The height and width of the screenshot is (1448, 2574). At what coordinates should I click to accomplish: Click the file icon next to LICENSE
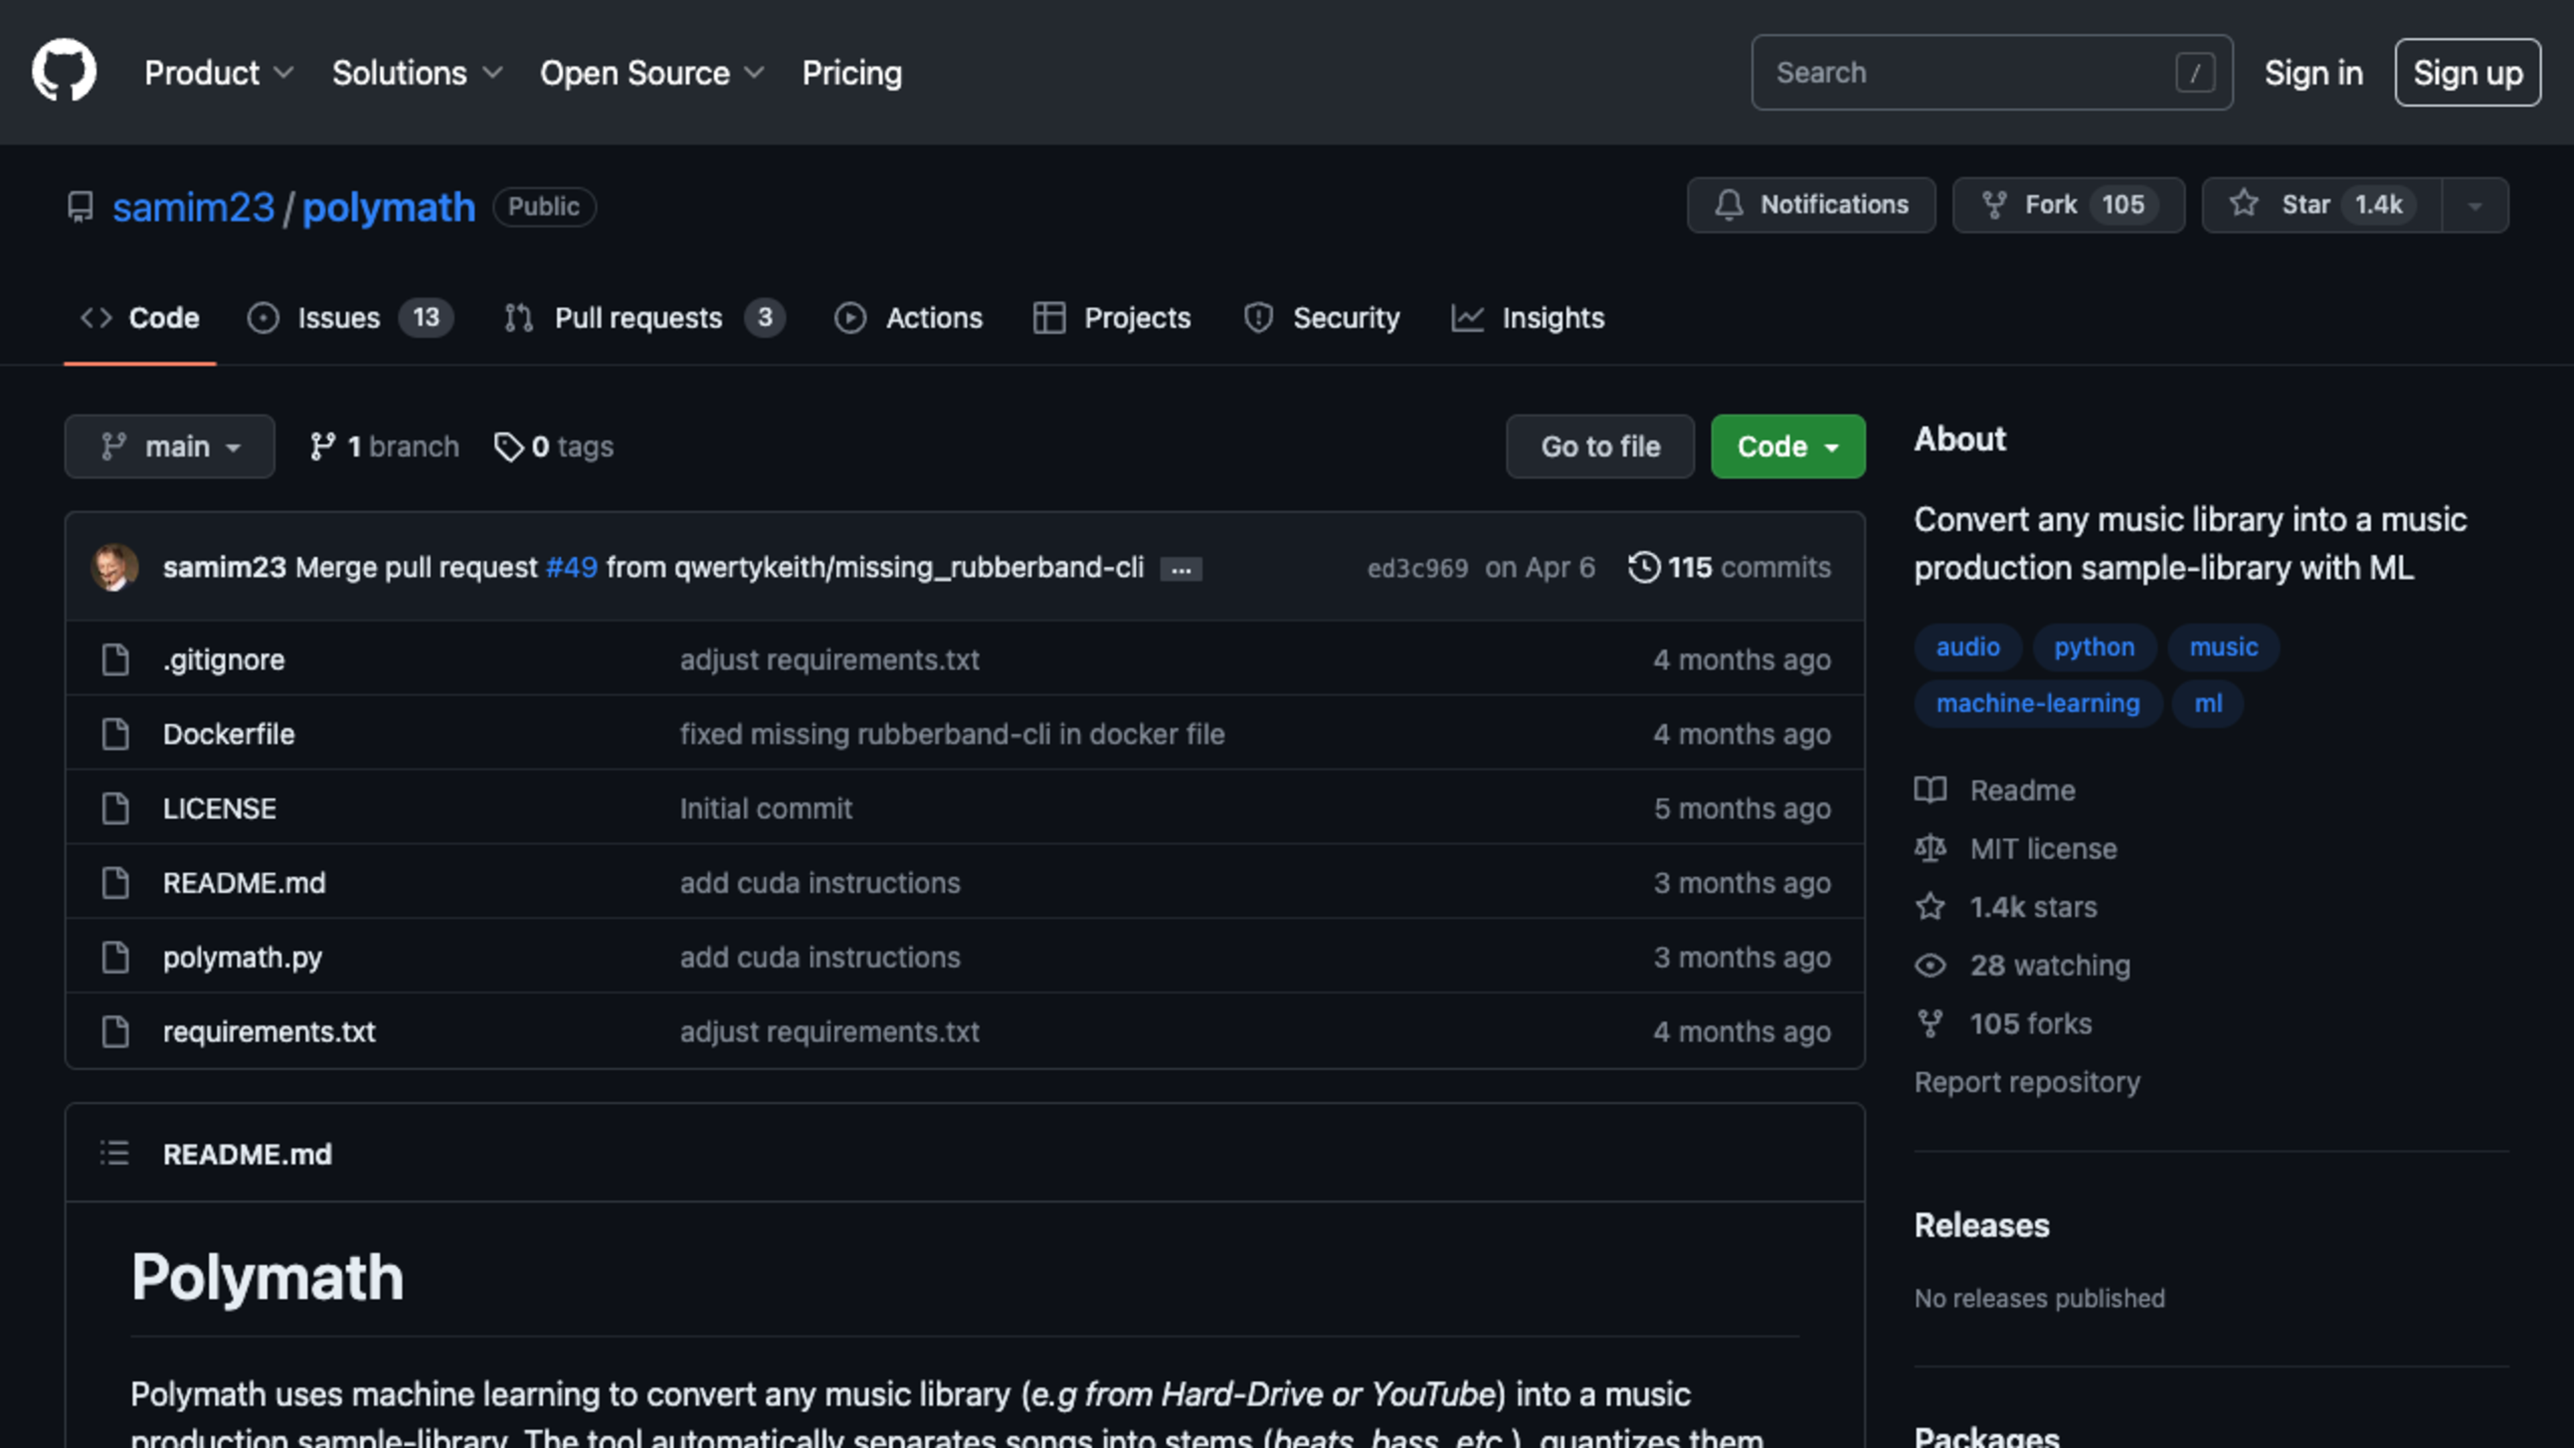[x=115, y=808]
